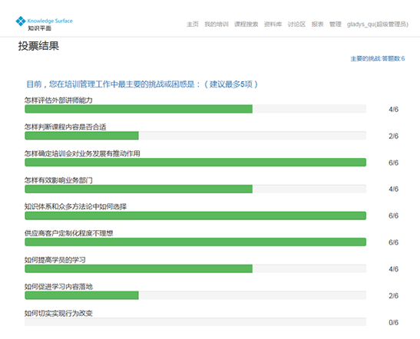Click the 怎样确定培训会对业务发展有推动作用 full bar
The height and width of the screenshot is (339, 420).
(196, 162)
